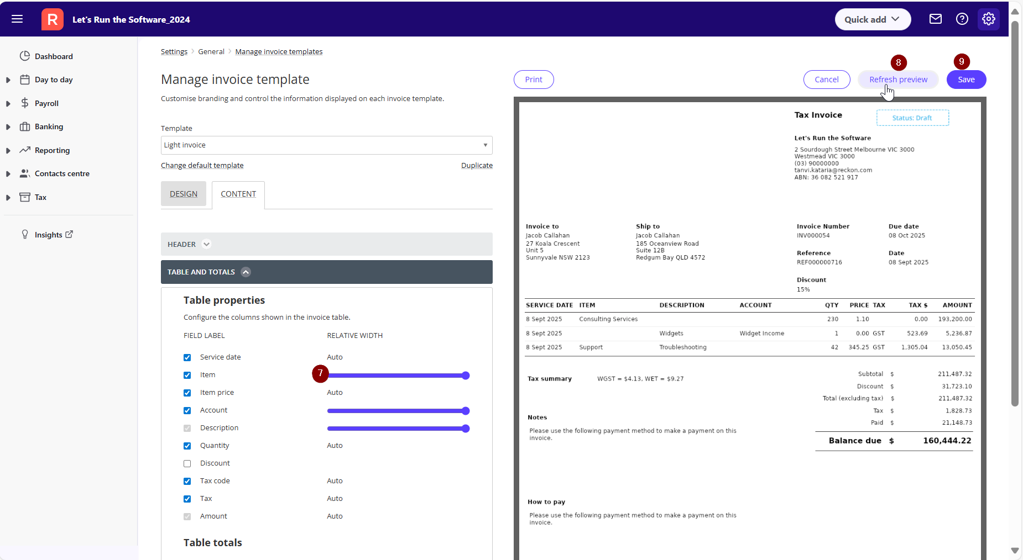
Task: Open the hamburger navigation menu
Action: (17, 19)
